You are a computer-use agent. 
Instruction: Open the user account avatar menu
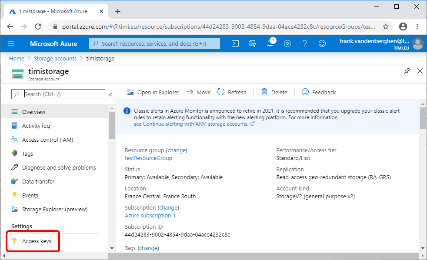pos(417,43)
